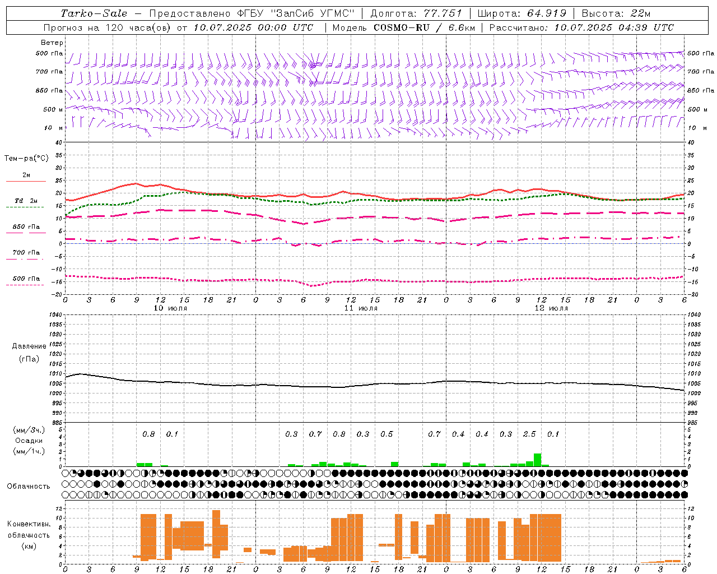This screenshot has height=574, width=717.
Task: Select the forecast start time 10.07.2025 00:00 UTC
Action: click(x=253, y=27)
